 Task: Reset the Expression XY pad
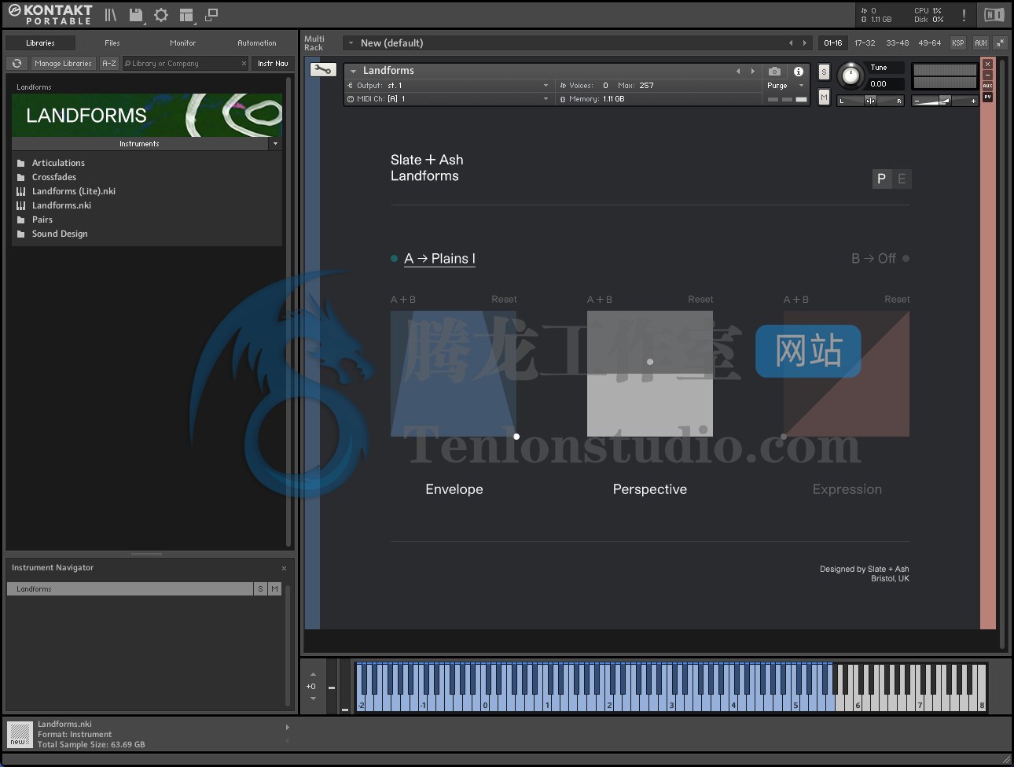897,300
